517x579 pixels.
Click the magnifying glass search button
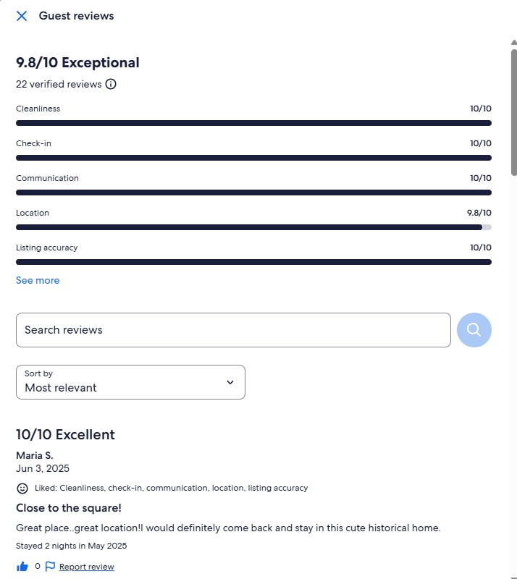point(474,330)
